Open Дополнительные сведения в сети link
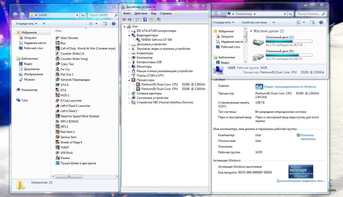Screen dimensions: 343x197 click(301, 181)
